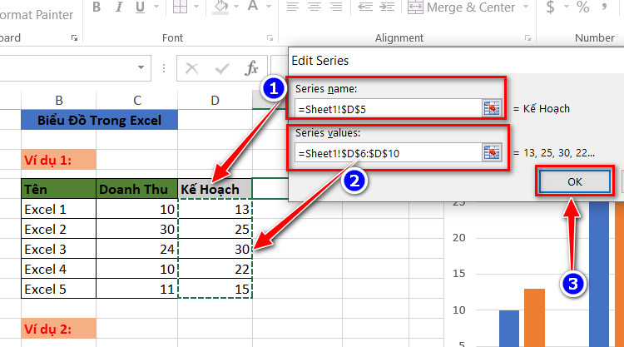Select the 'Excel 4' cell
The width and height of the screenshot is (624, 347).
[58, 269]
